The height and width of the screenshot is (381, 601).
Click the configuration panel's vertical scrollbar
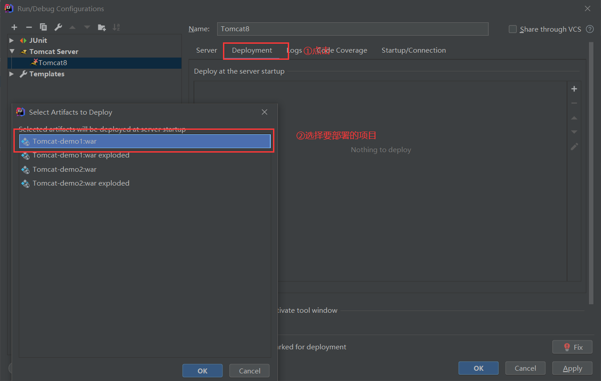click(591, 173)
